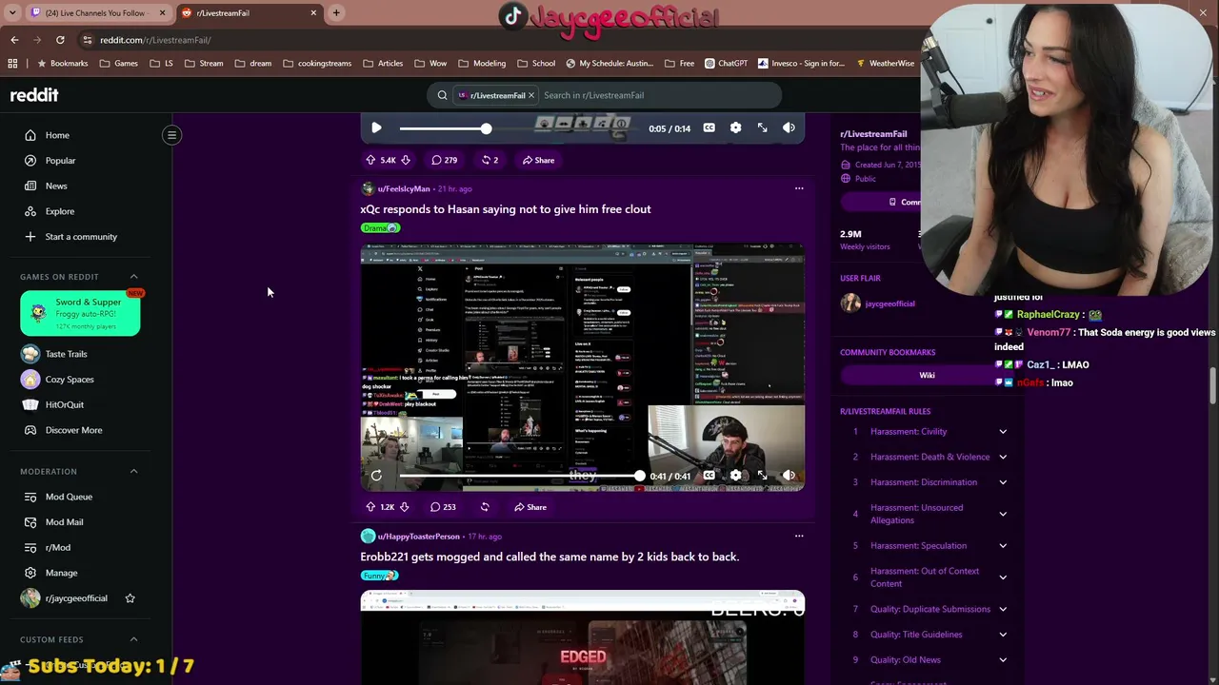Expand rule 7 Quality: Duplicate Submissions
Viewport: 1219px width, 685px height.
click(1003, 609)
